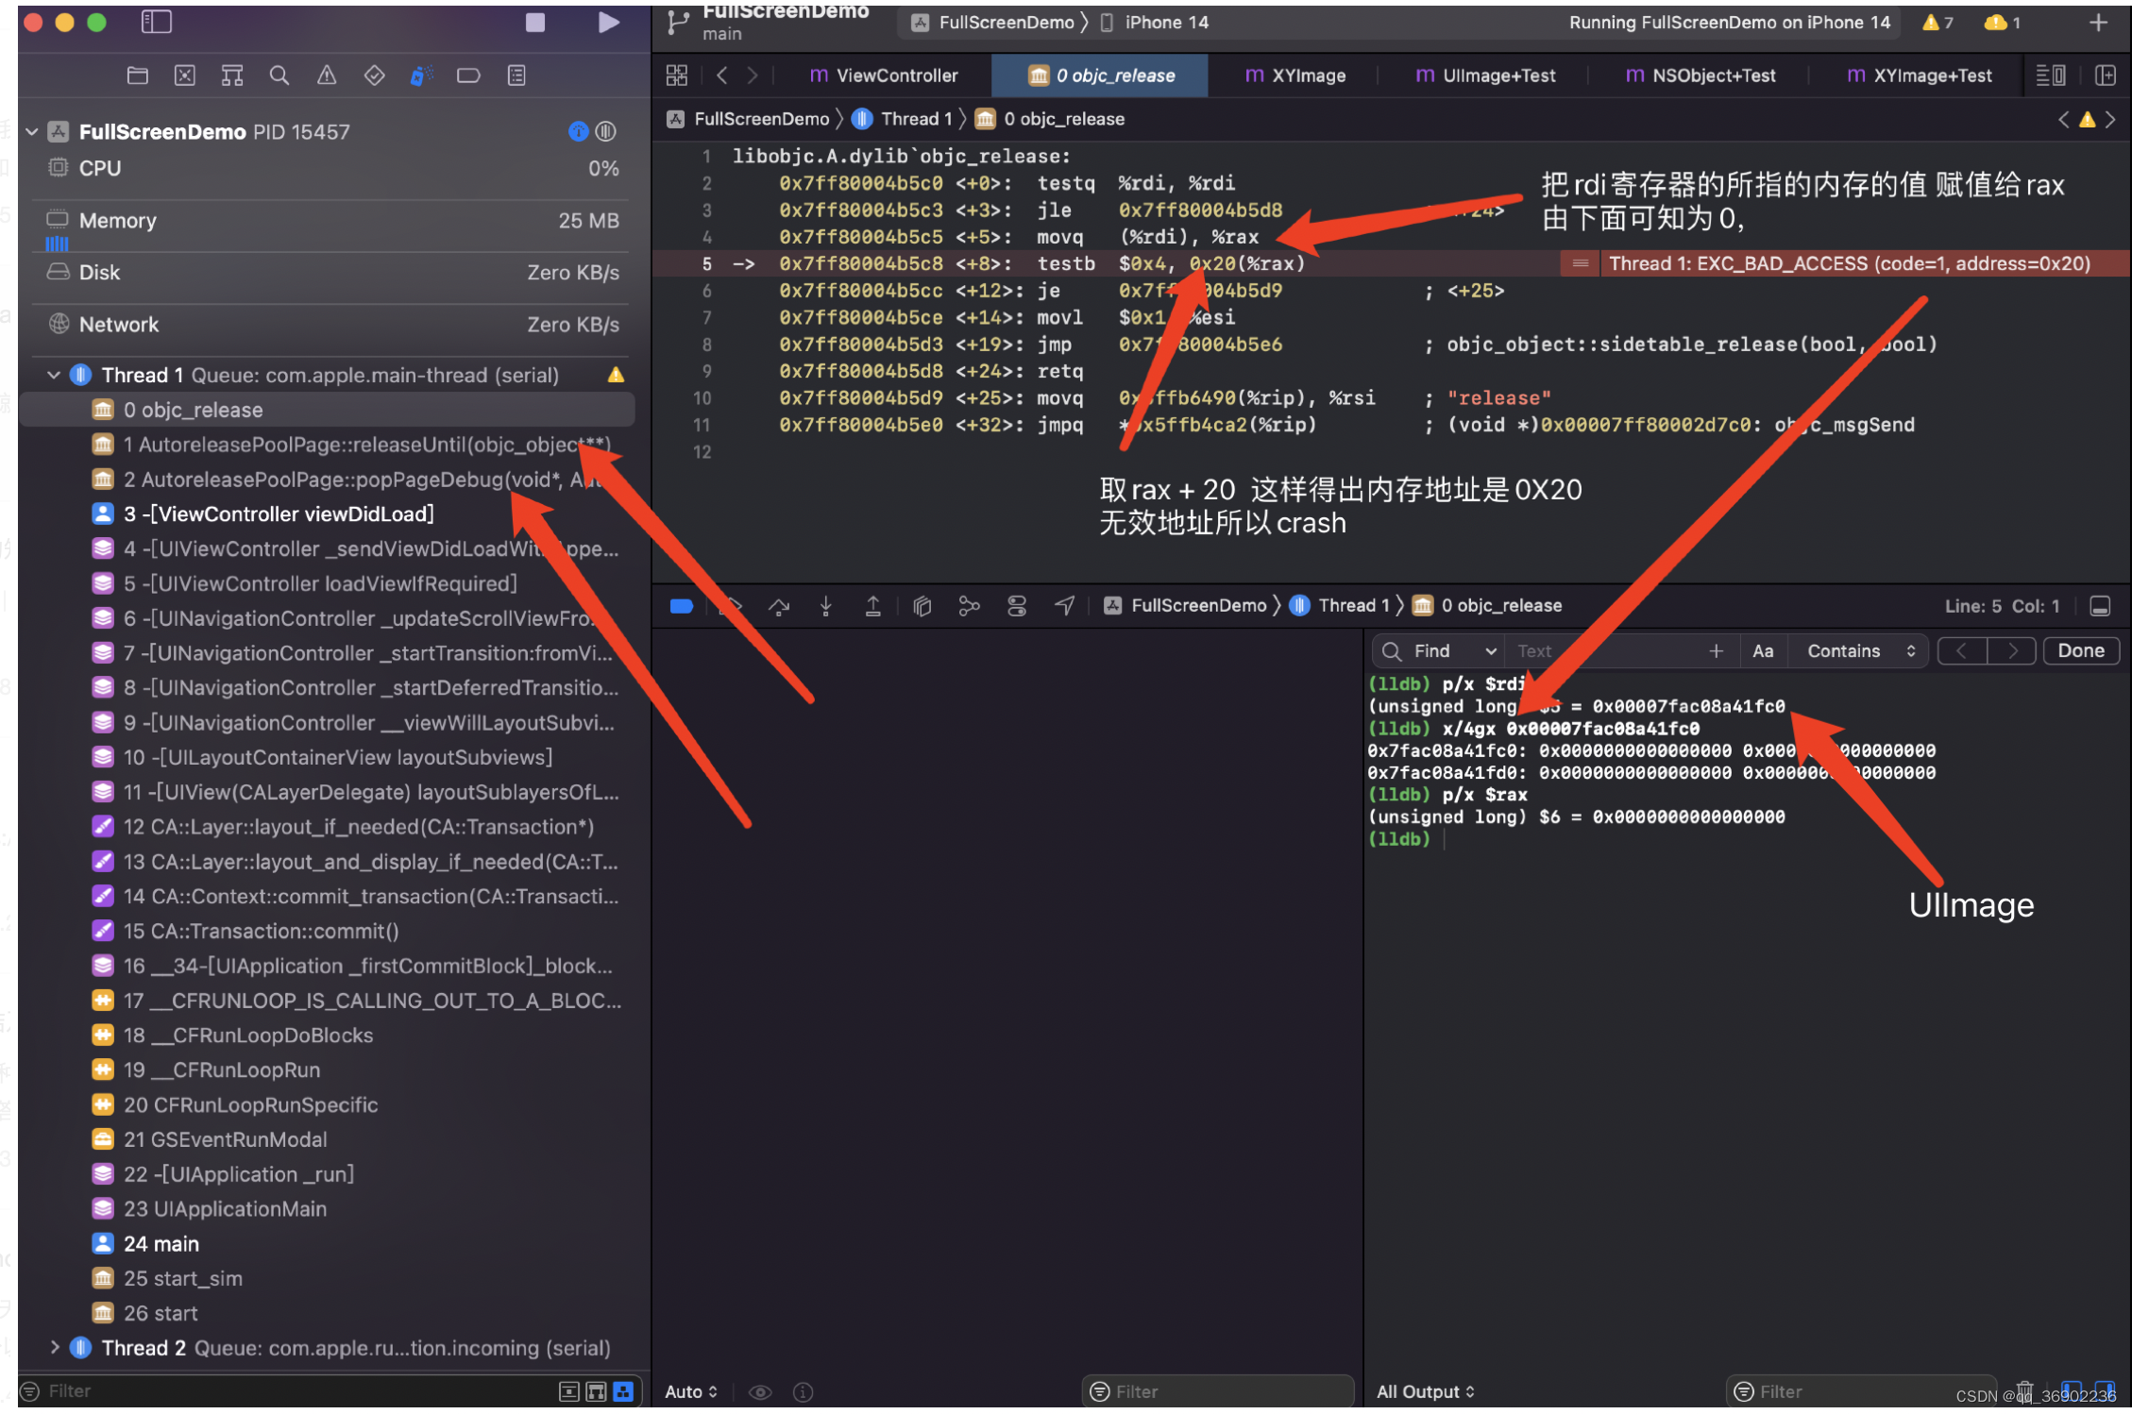Click the iPhone 14 run destination

point(1156,23)
